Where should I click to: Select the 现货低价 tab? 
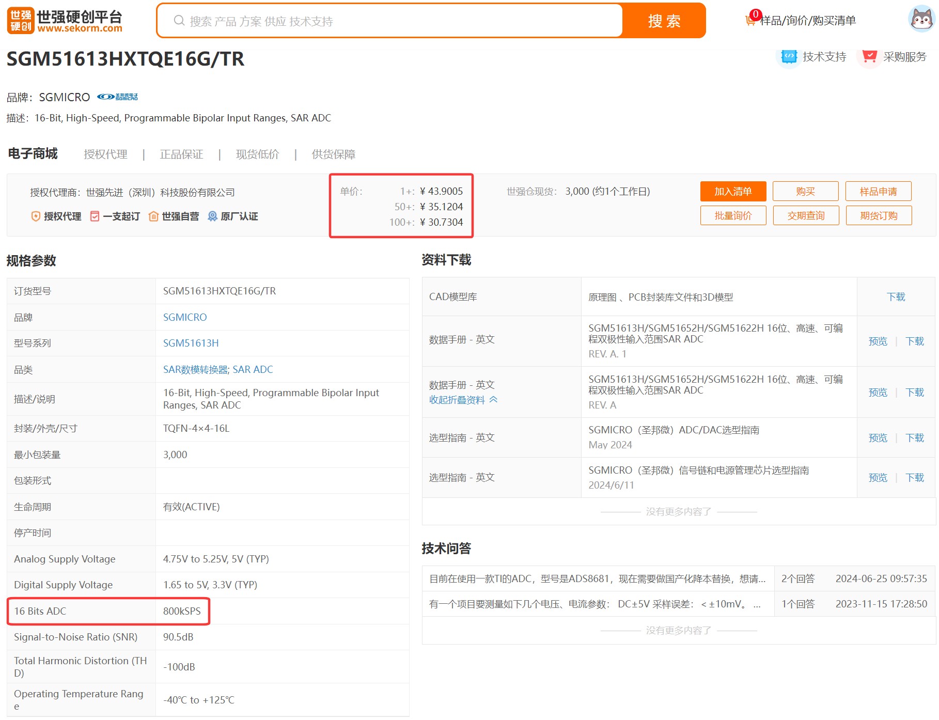click(258, 154)
